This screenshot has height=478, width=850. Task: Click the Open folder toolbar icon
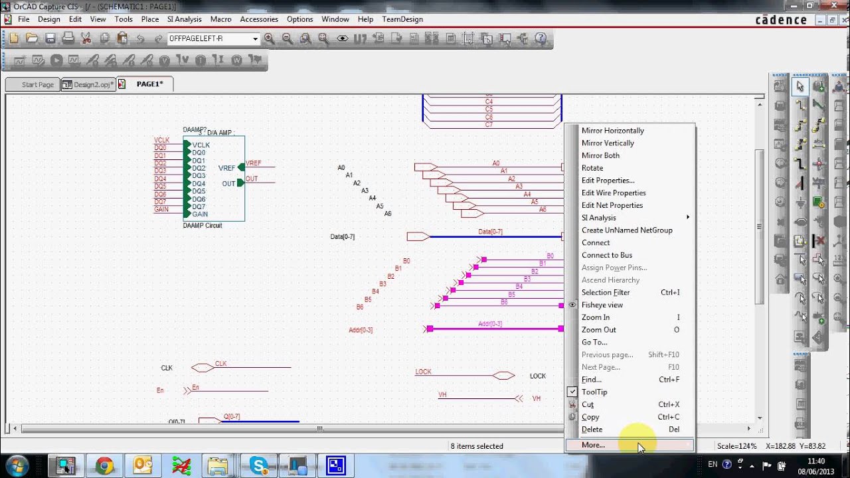31,39
